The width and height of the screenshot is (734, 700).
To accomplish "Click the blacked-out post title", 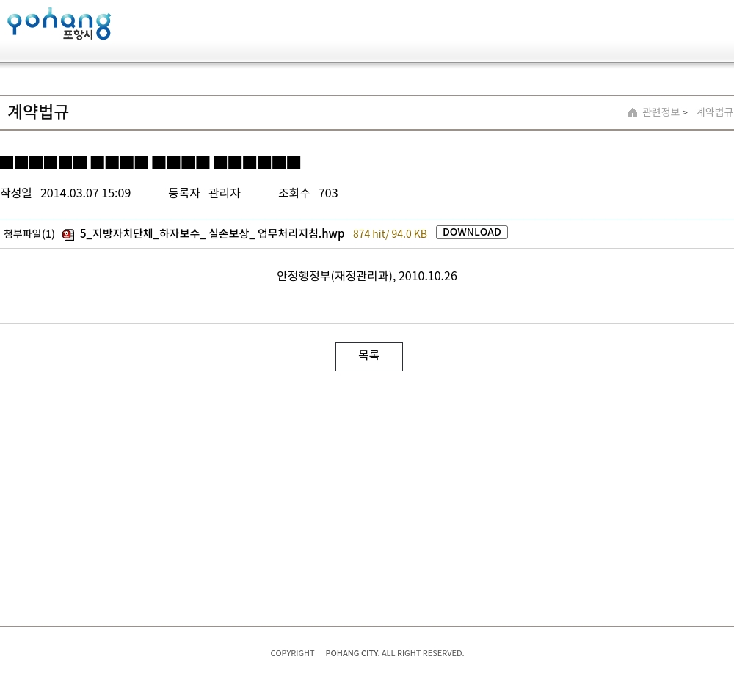I will (x=150, y=162).
